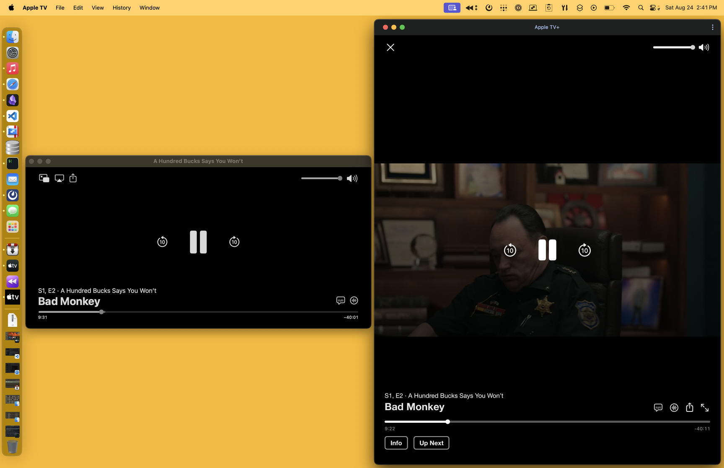Open zip archive file in the dock
The width and height of the screenshot is (724, 468).
[13, 320]
